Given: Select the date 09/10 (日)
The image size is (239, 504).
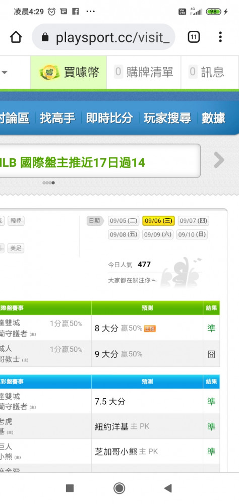Looking at the screenshot, I should pos(192,234).
